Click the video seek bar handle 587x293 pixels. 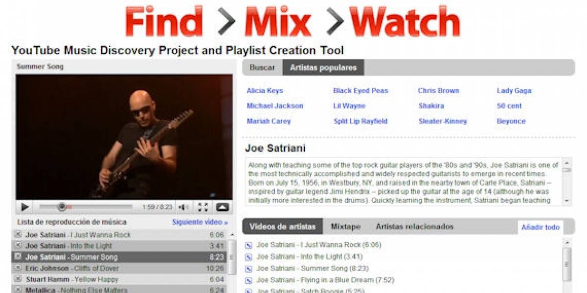[x=62, y=207]
